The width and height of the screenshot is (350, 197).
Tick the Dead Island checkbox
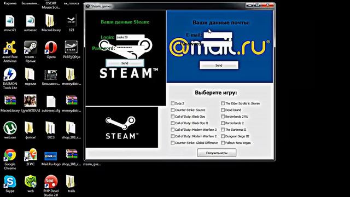point(223,110)
